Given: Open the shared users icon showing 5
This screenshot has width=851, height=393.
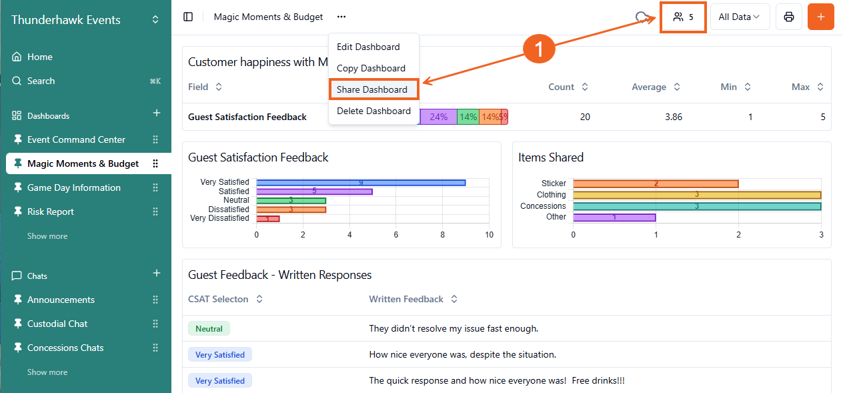Looking at the screenshot, I should pyautogui.click(x=684, y=17).
